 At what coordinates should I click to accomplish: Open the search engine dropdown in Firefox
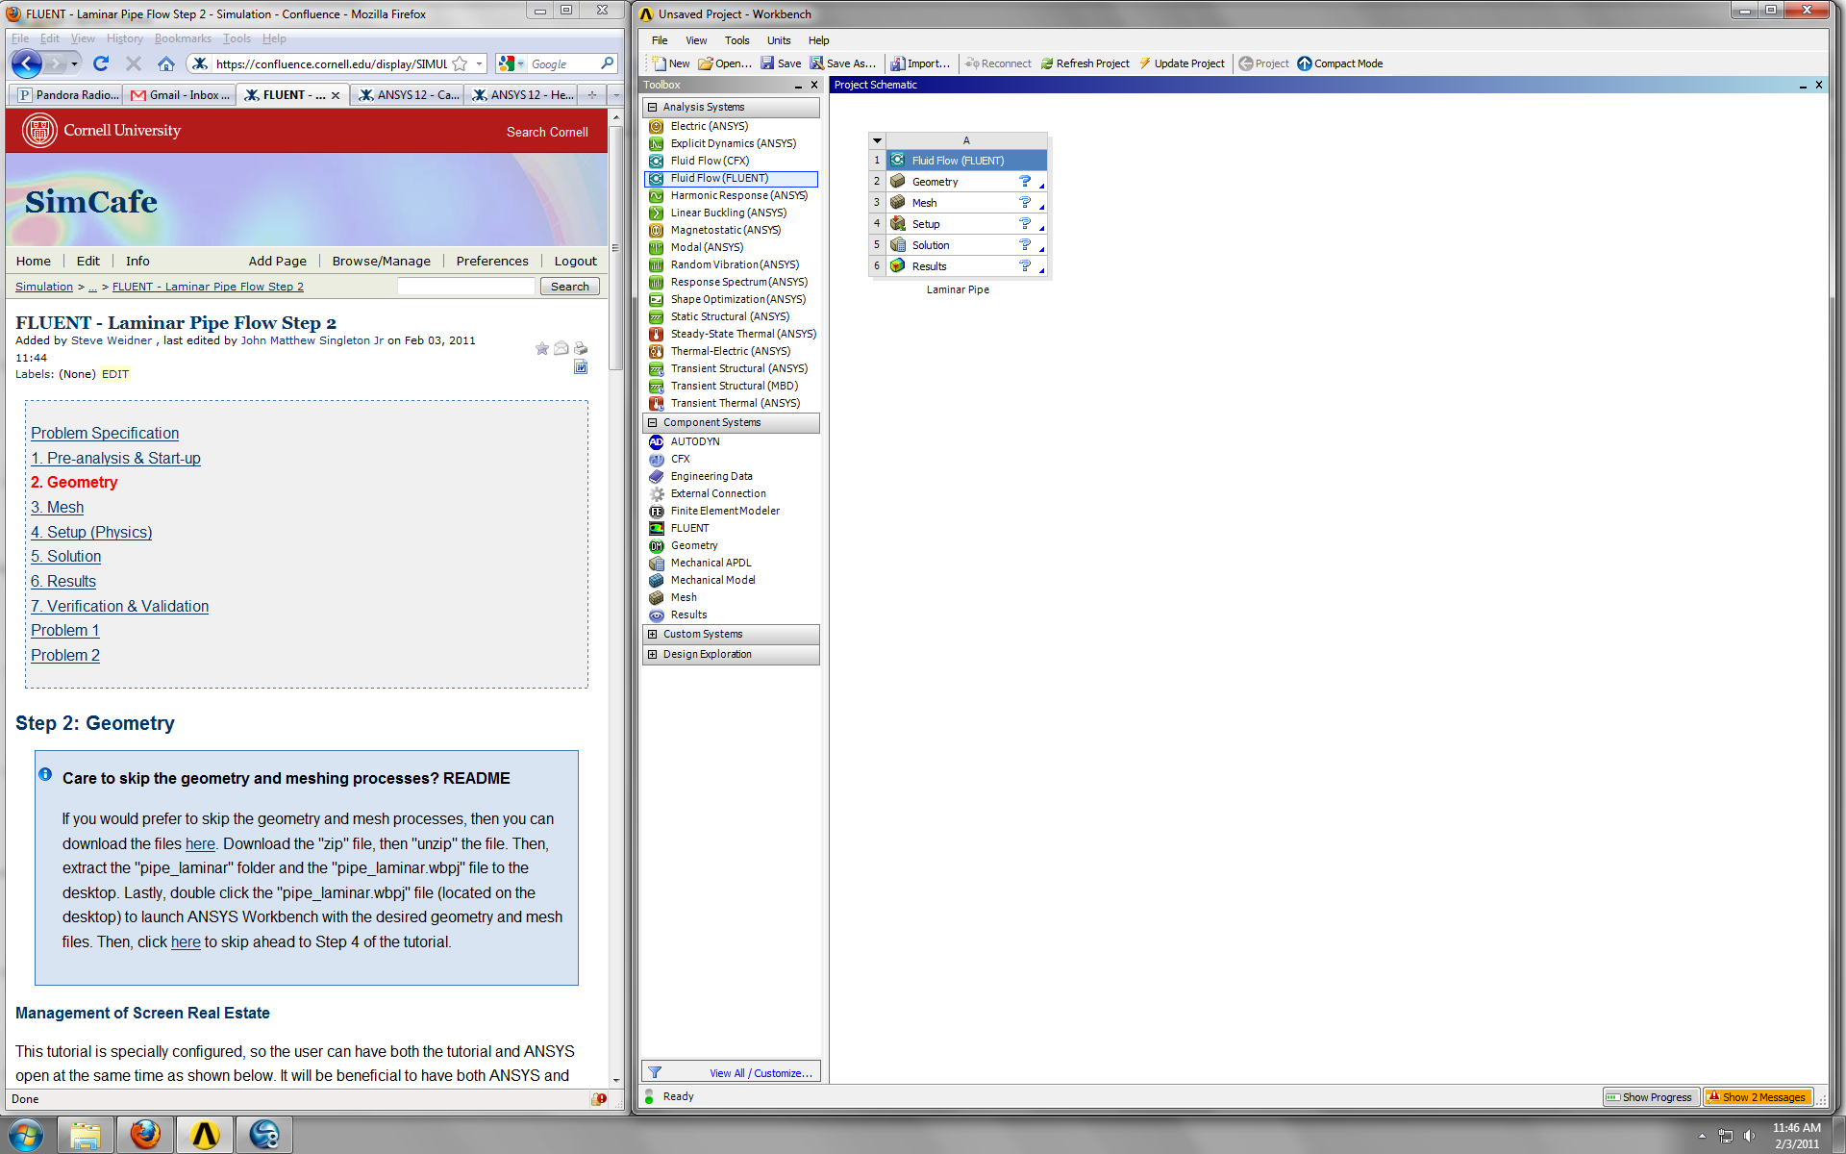click(520, 64)
